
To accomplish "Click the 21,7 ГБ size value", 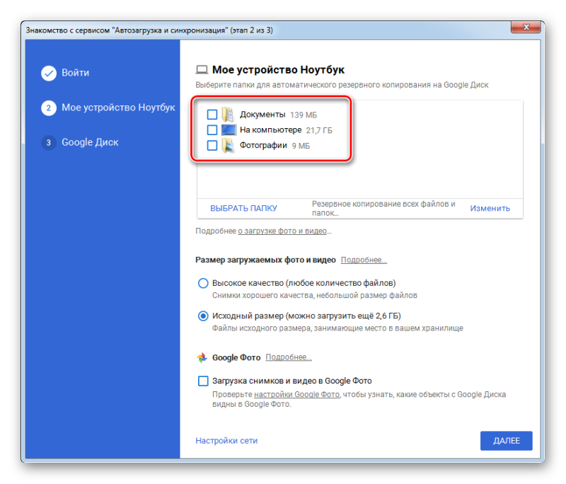I will click(319, 130).
